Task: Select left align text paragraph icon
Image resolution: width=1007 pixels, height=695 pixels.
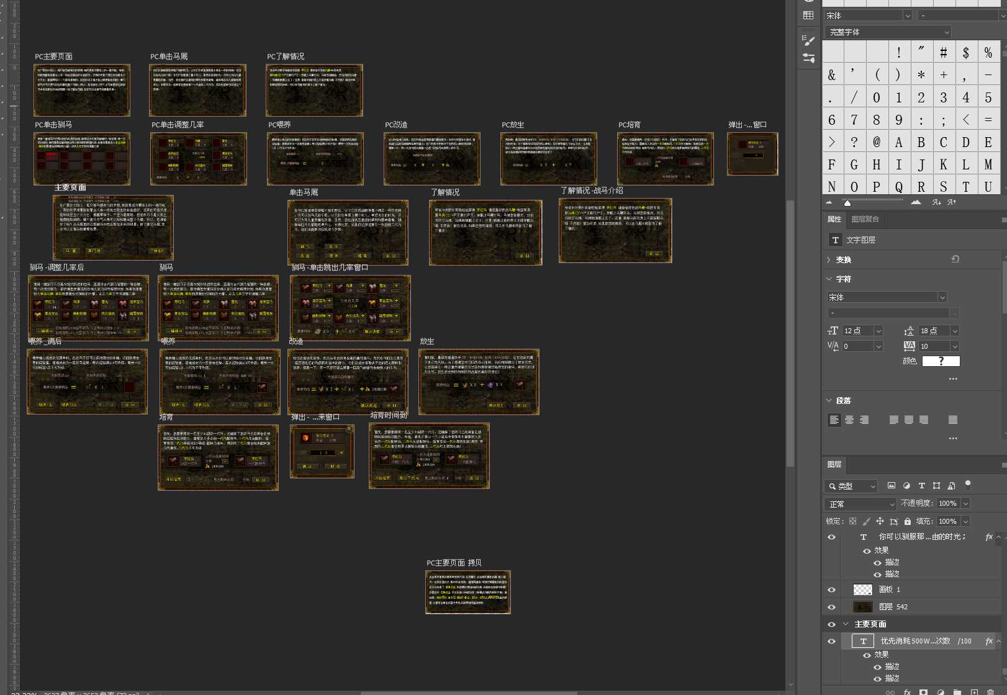Action: (x=834, y=420)
